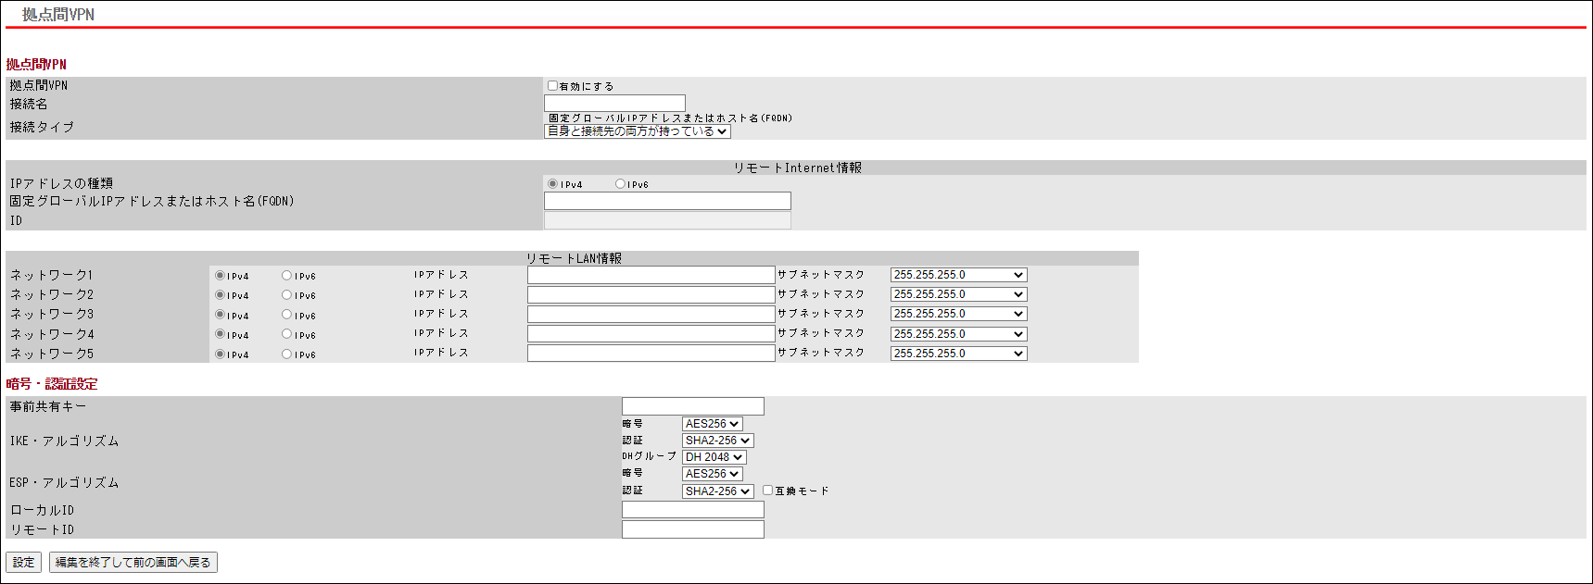Enable the 拠点間VPN 有効にする checkbox
Image resolution: width=1593 pixels, height=584 pixels.
point(552,86)
